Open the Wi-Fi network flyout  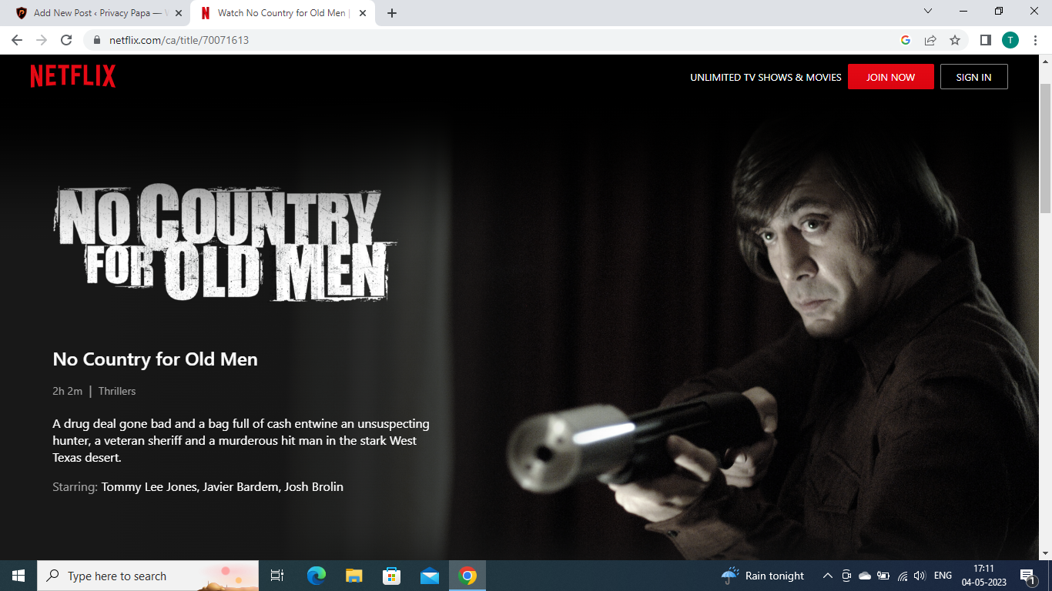click(902, 576)
